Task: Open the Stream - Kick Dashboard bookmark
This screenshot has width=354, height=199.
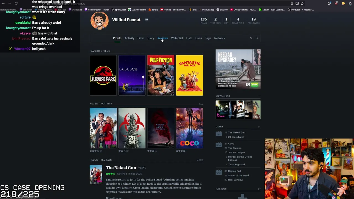Action: pos(272,10)
